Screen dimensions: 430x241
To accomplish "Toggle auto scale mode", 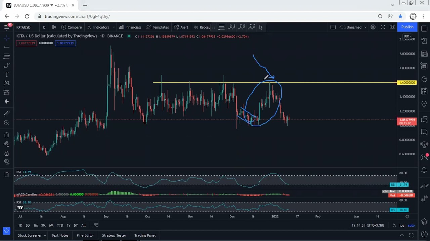I will (x=411, y=225).
